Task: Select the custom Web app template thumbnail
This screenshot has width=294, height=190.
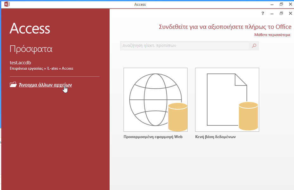Action: (156, 100)
